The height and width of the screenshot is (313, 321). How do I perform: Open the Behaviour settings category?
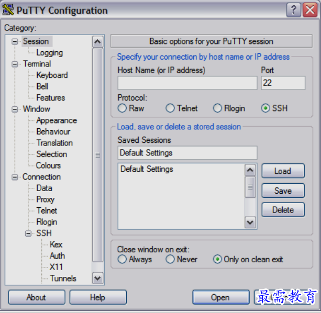click(x=53, y=131)
